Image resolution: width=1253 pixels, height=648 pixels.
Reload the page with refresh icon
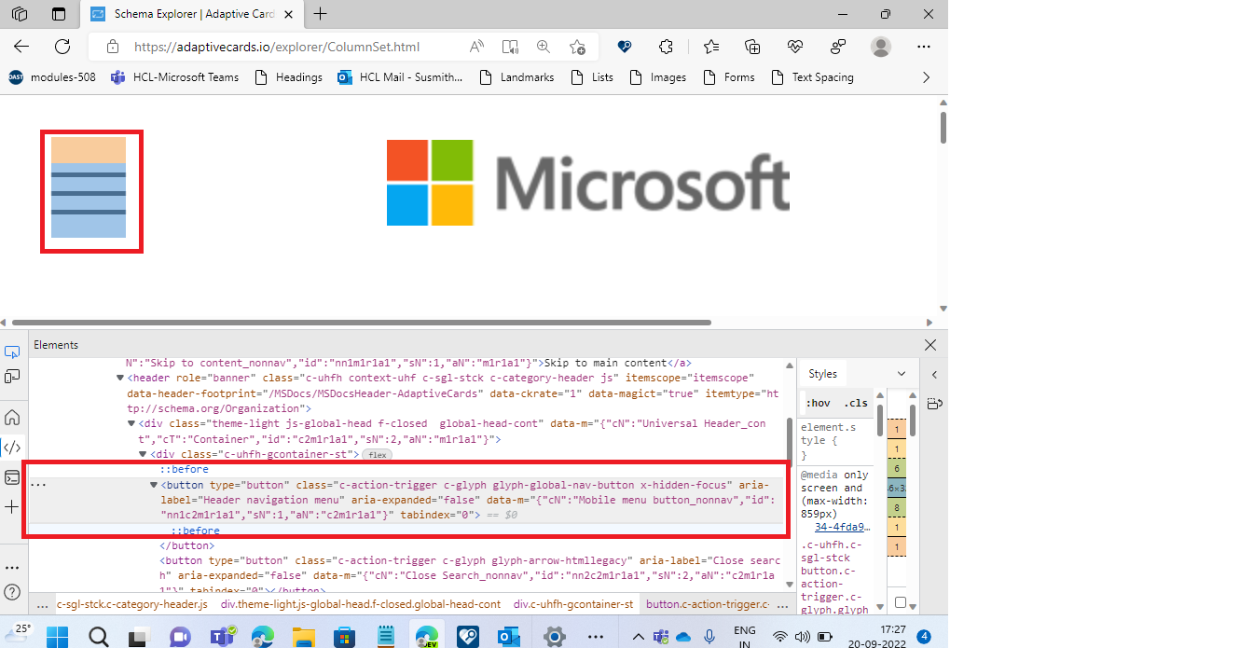point(62,47)
